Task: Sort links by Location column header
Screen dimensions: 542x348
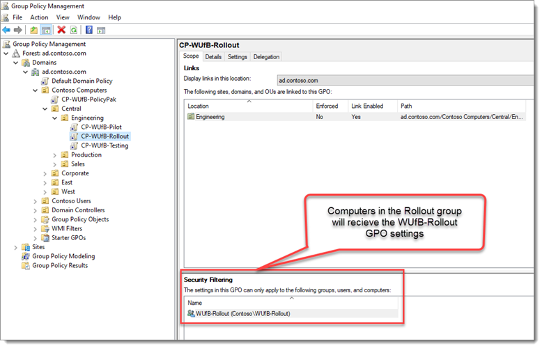Action: 249,106
